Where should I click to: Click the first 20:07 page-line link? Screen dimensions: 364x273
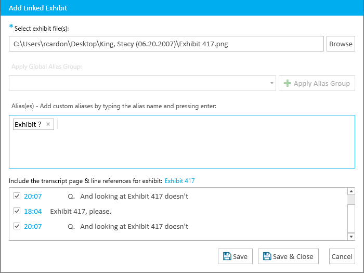[x=33, y=196]
